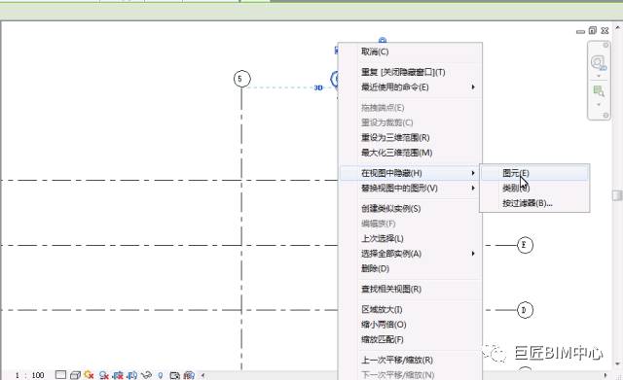
Task: Expand the 选择全部实例(A) submenu arrow
Action: (x=473, y=254)
